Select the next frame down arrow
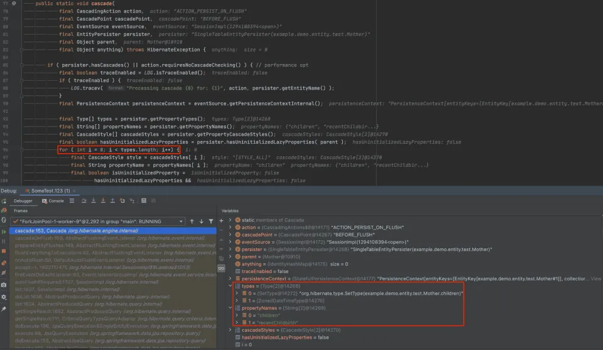 click(x=201, y=221)
